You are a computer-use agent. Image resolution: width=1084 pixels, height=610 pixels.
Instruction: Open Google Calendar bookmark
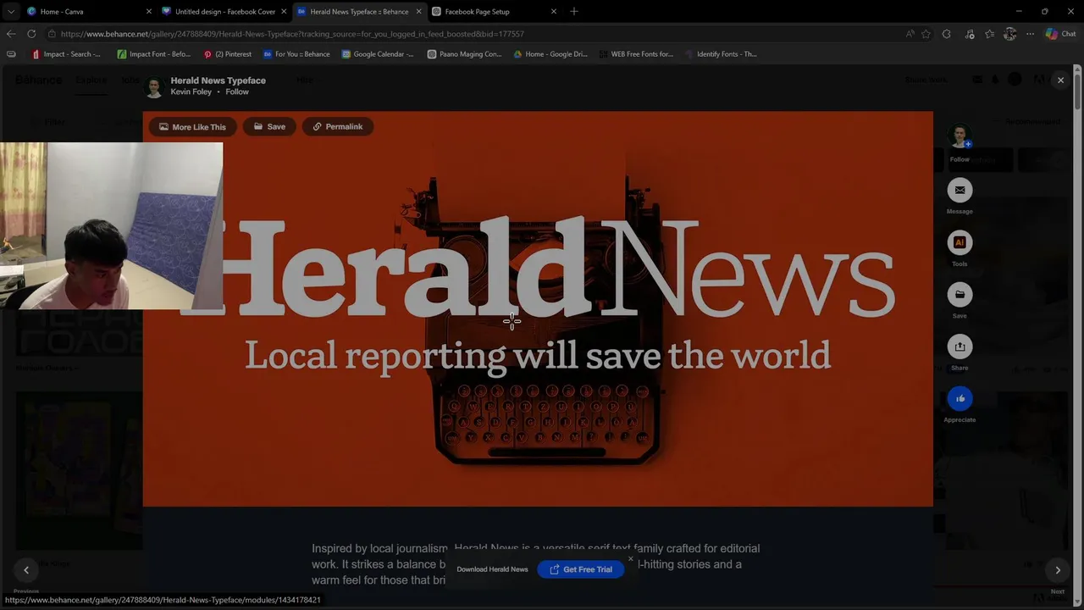point(378,54)
